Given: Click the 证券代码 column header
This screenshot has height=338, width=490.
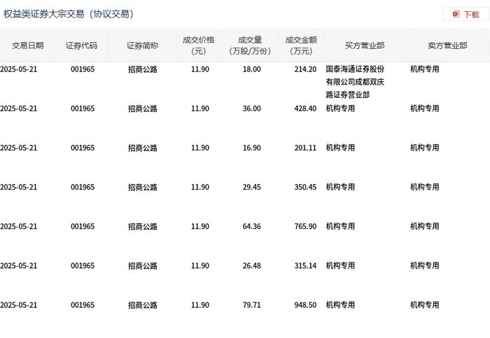Looking at the screenshot, I should click(81, 45).
